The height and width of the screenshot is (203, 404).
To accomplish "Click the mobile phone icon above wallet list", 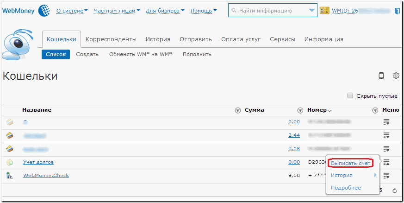I will click(381, 76).
